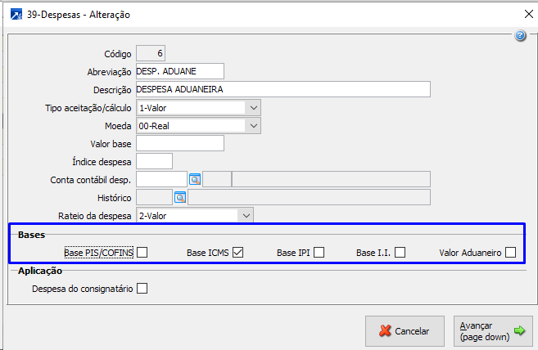Click the Moeda label
538x350 pixels.
118,126
